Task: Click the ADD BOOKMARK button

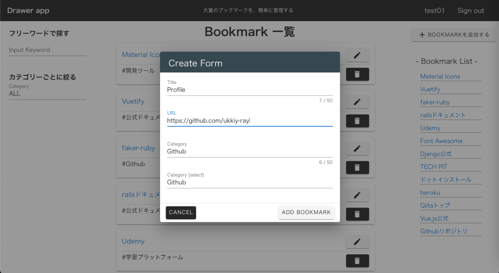Action: coord(306,212)
